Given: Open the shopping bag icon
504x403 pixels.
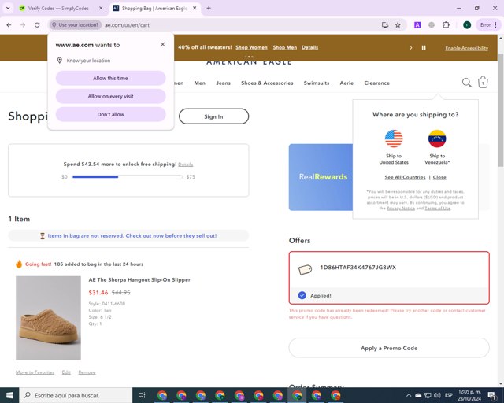Looking at the screenshot, I should pyautogui.click(x=483, y=83).
